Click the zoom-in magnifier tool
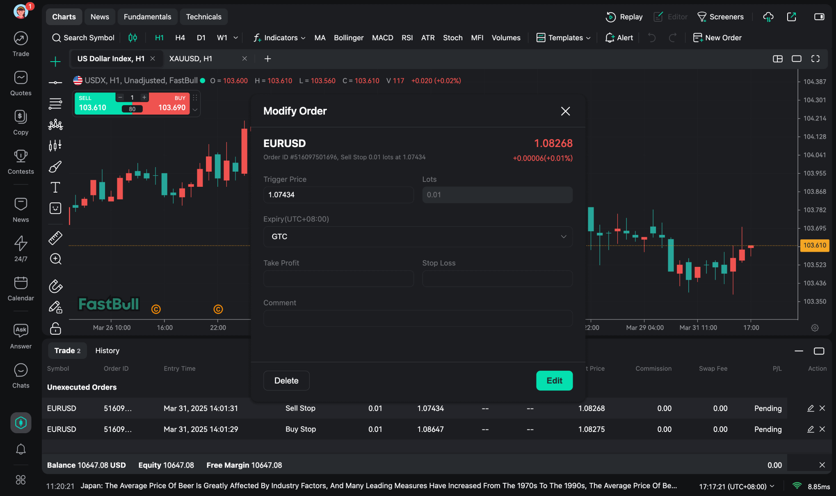This screenshot has height=496, width=836. pyautogui.click(x=55, y=259)
